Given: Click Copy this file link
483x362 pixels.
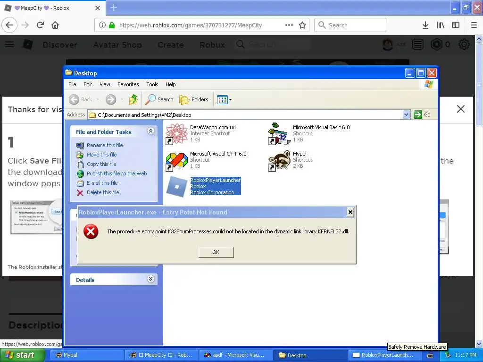Looking at the screenshot, I should 101,164.
